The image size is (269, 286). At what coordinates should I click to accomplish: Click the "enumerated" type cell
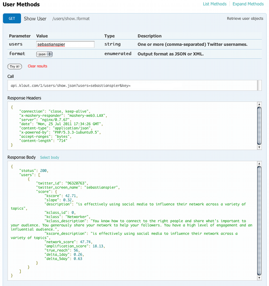coord(118,54)
